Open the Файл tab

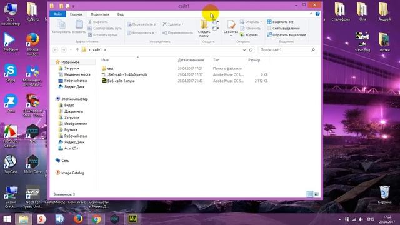pyautogui.click(x=57, y=14)
